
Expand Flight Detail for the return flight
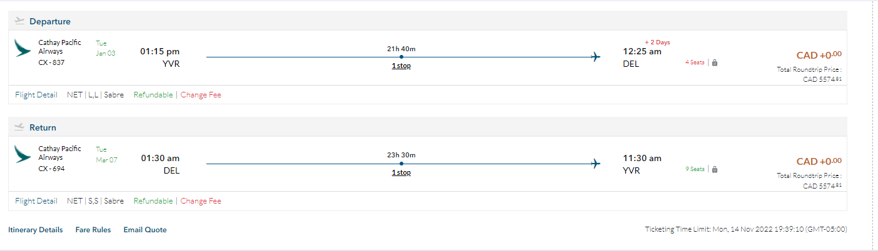click(36, 201)
